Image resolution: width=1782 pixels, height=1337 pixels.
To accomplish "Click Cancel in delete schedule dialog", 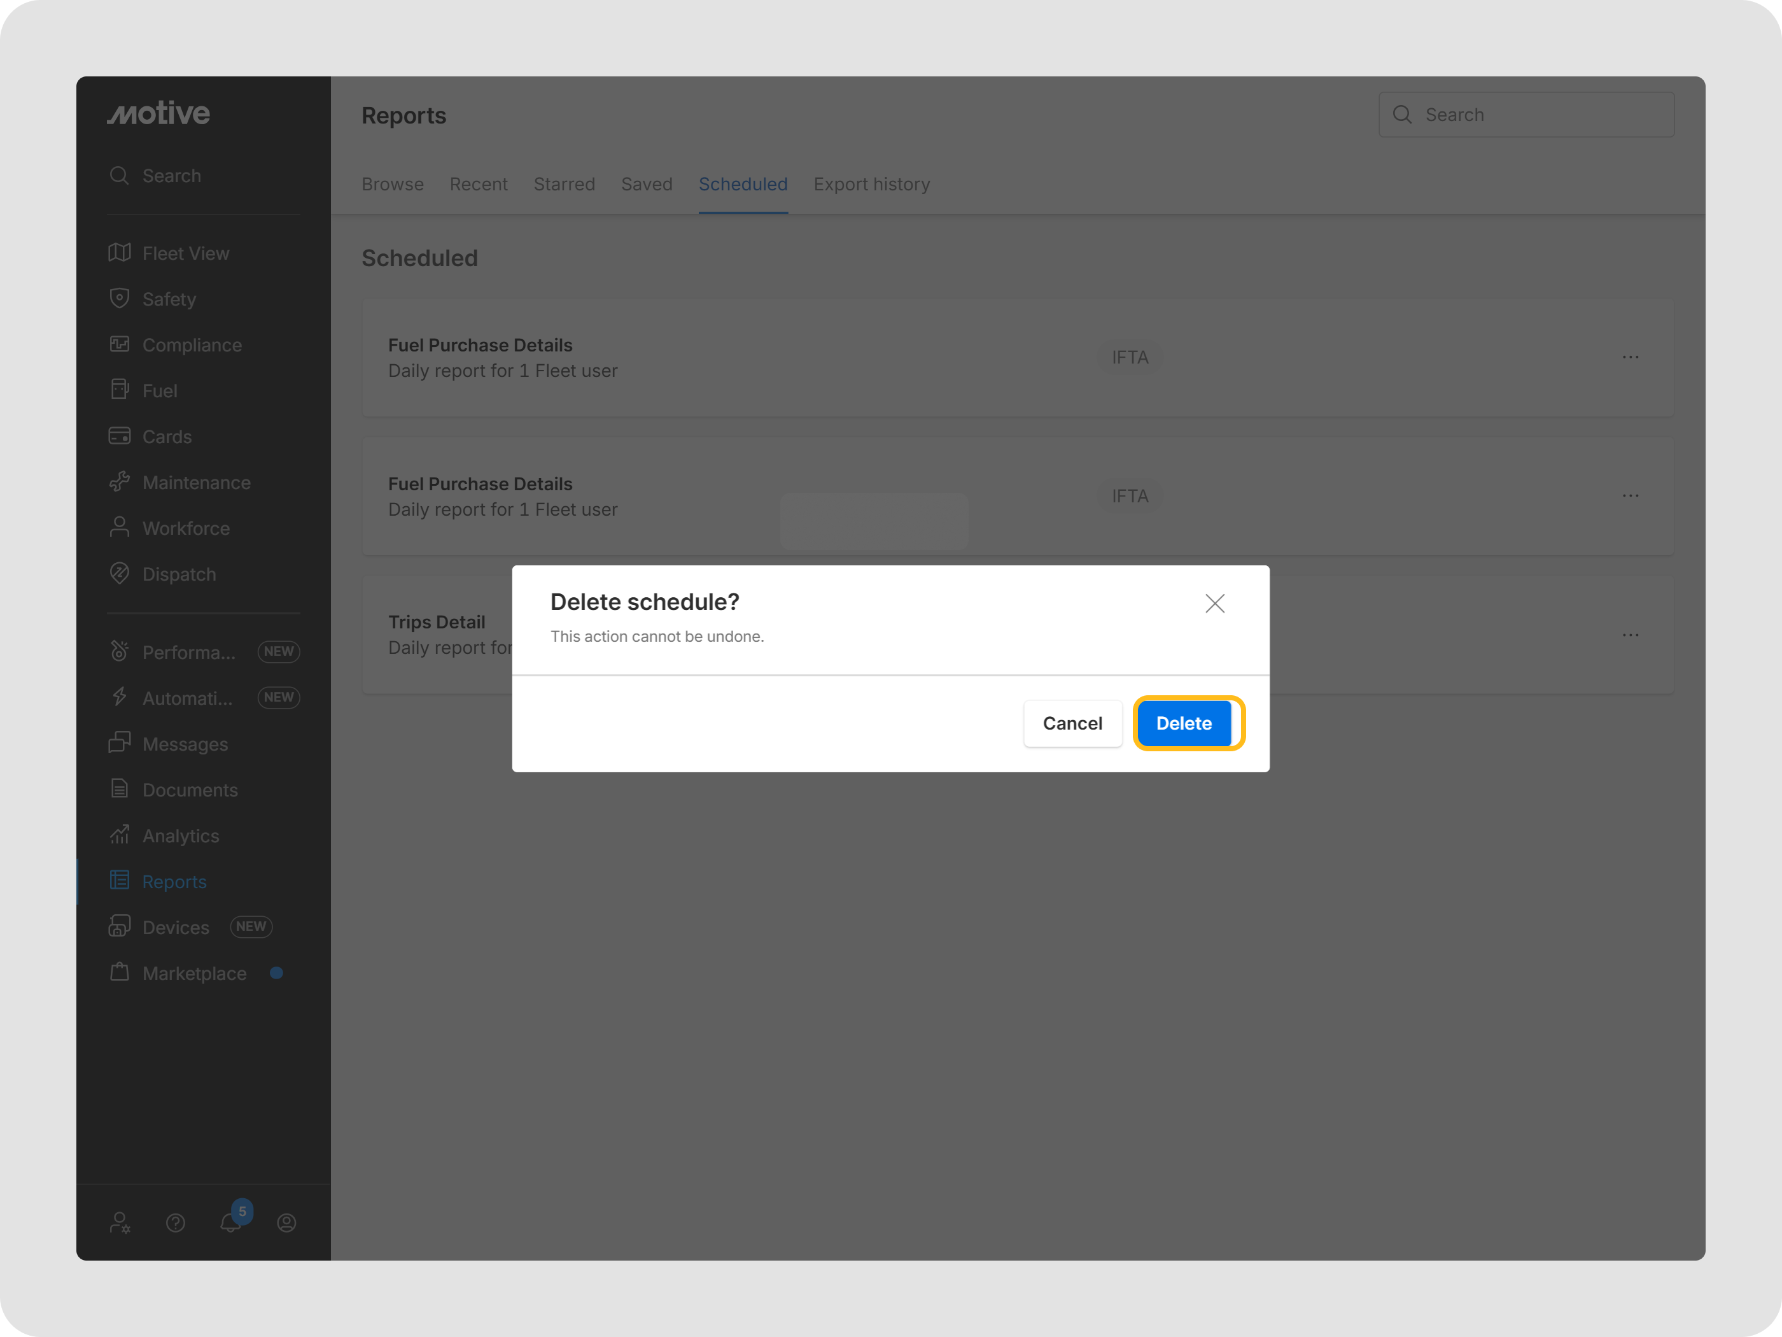I will tap(1072, 723).
